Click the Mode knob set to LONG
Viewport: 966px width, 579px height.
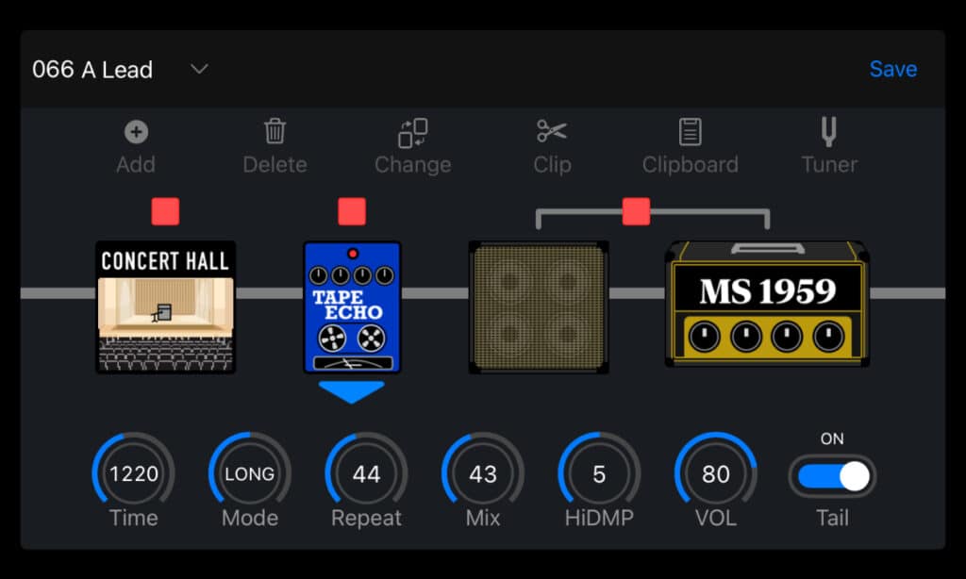[249, 473]
